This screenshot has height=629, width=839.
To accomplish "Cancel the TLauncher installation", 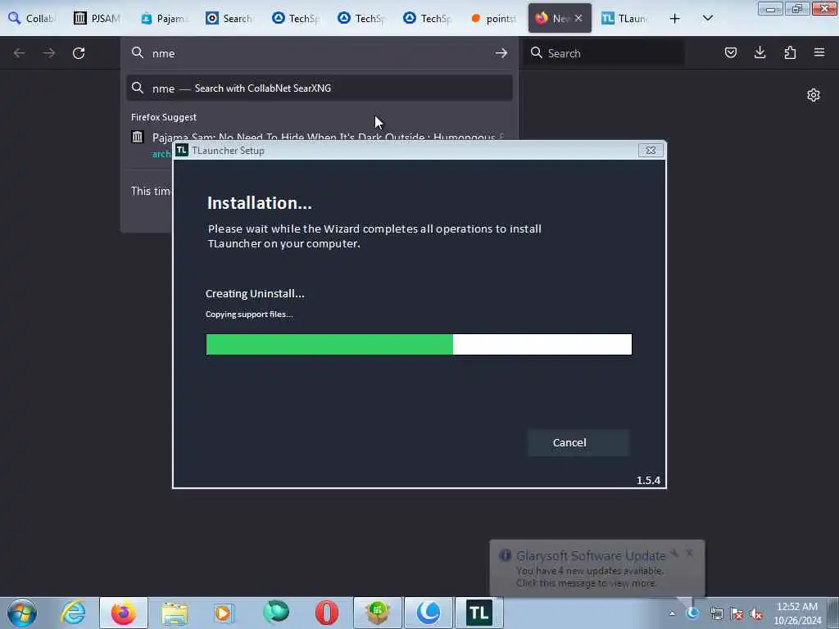I will (x=578, y=442).
